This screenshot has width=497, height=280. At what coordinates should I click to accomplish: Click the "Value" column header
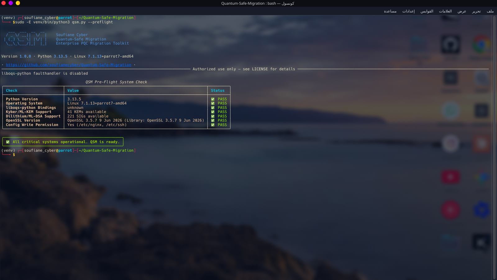(x=73, y=91)
